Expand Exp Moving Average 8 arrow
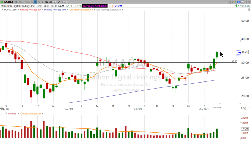Viewport: 251px width, 141px height. coord(94,10)
